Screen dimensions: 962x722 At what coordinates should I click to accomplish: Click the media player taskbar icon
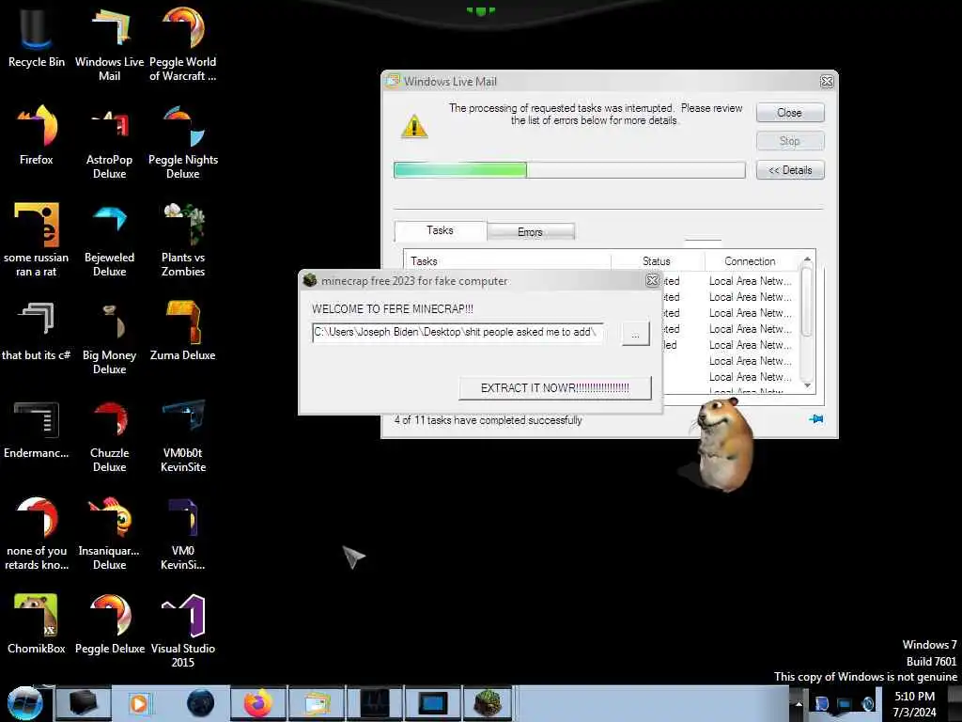(139, 703)
